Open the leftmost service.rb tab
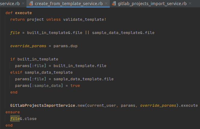 click(x=10, y=4)
